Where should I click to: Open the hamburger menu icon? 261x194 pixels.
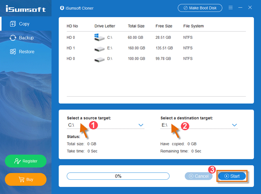[231, 8]
